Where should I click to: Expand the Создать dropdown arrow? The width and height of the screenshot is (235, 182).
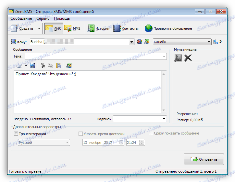[39, 28]
